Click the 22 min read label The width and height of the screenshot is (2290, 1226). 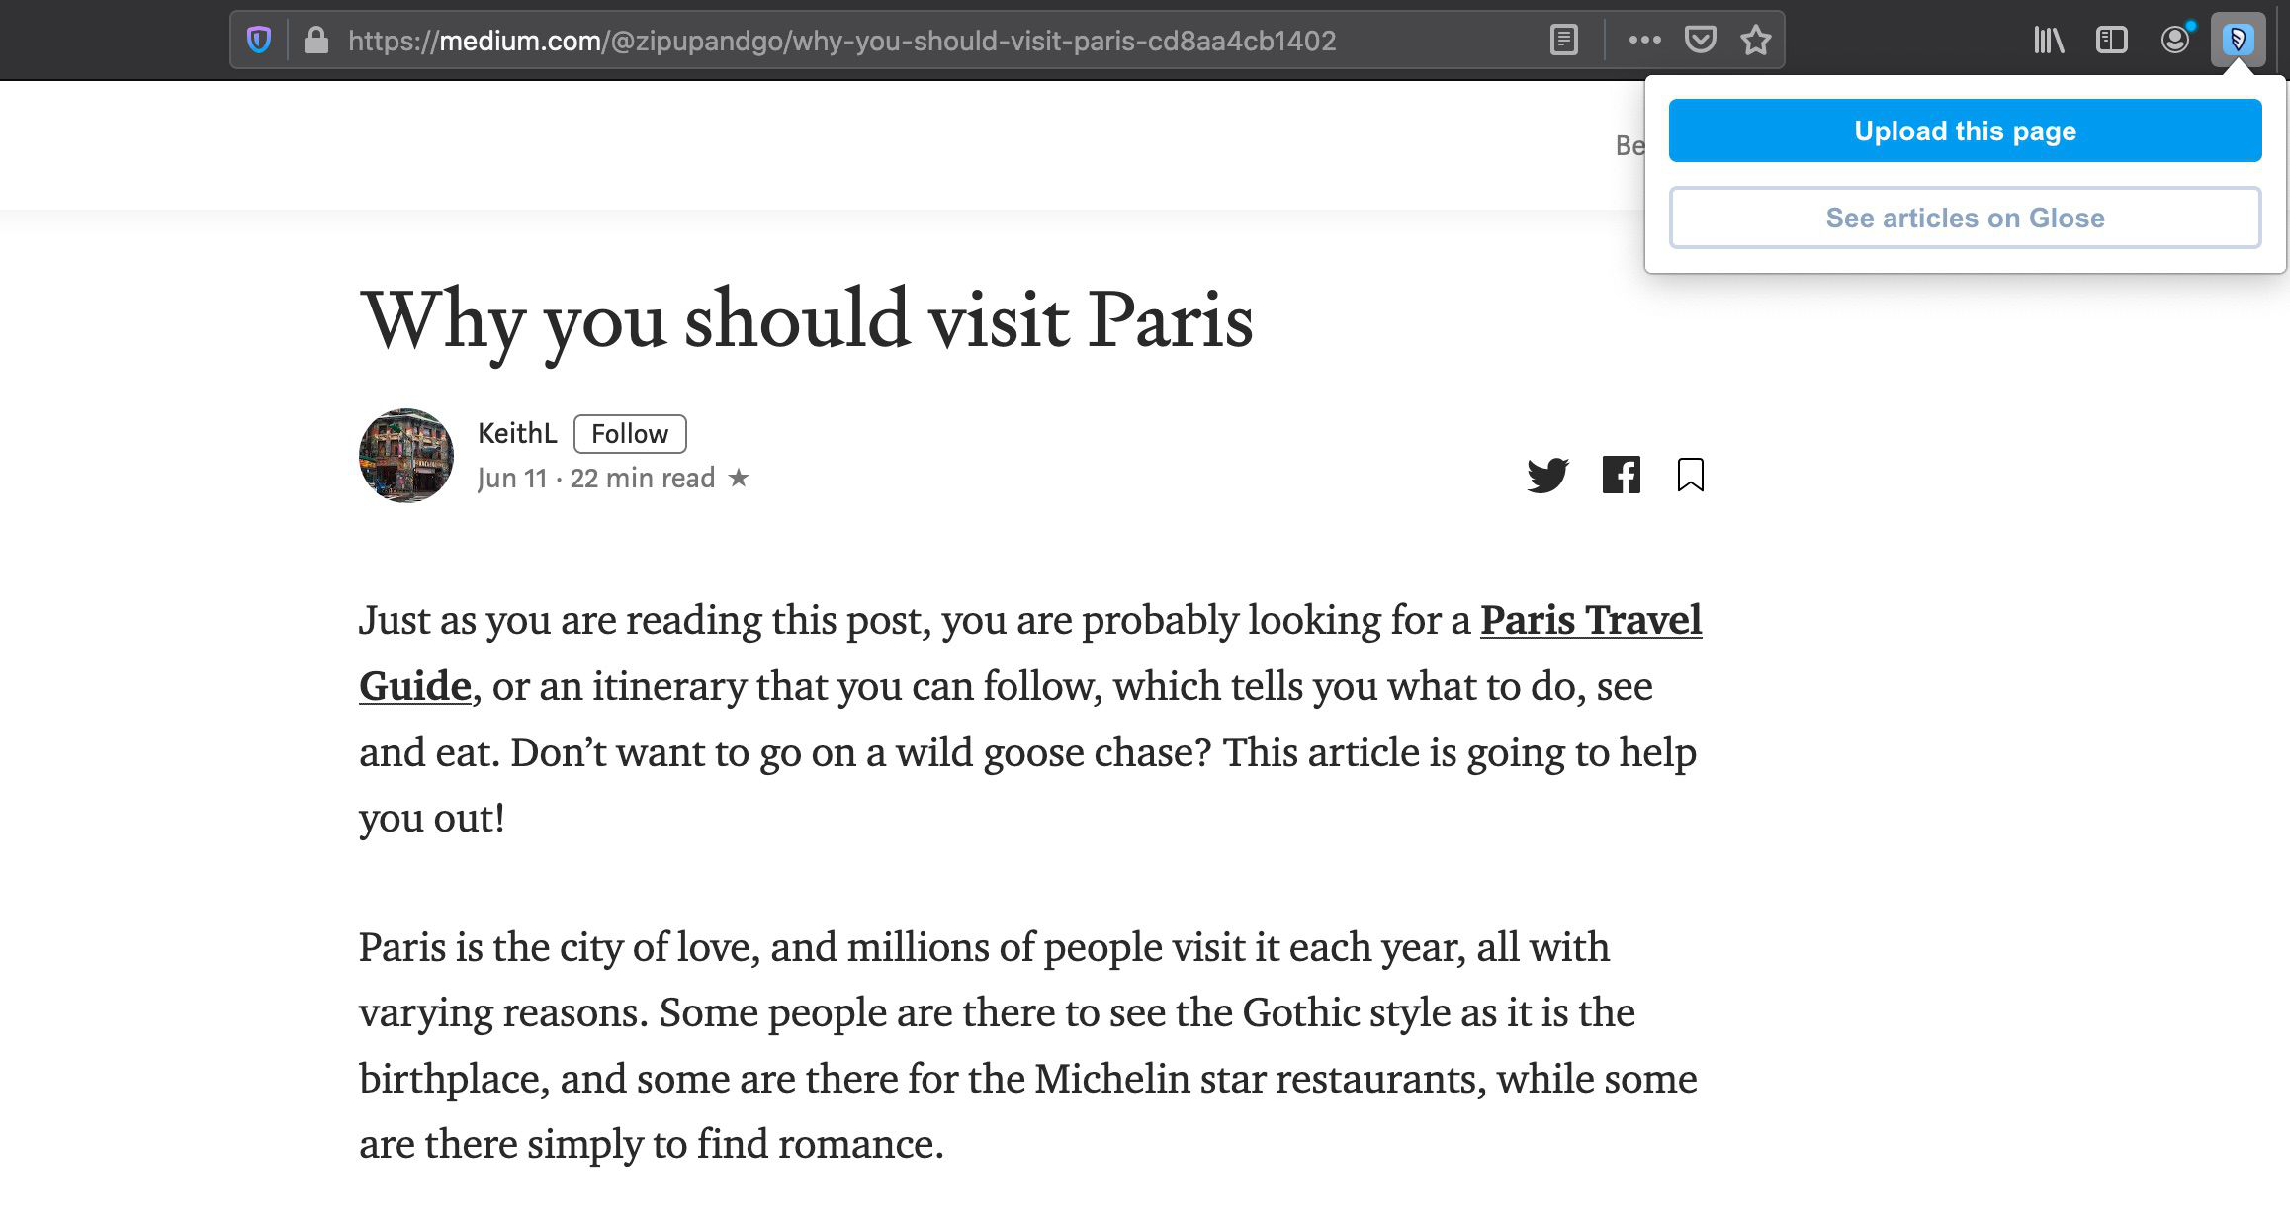click(643, 479)
